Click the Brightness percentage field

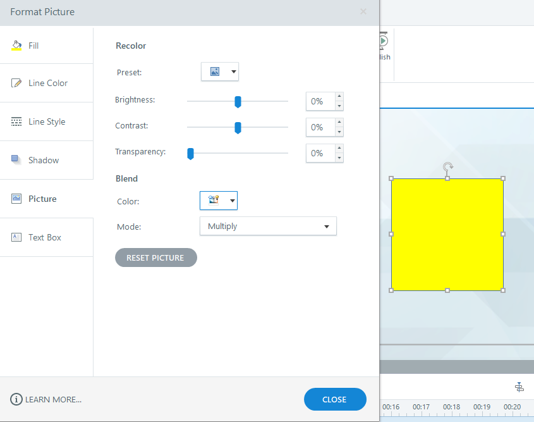point(320,101)
